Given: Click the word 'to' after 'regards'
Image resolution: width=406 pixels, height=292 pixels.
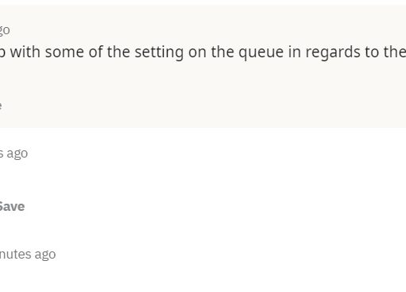Looking at the screenshot, I should 371,52.
